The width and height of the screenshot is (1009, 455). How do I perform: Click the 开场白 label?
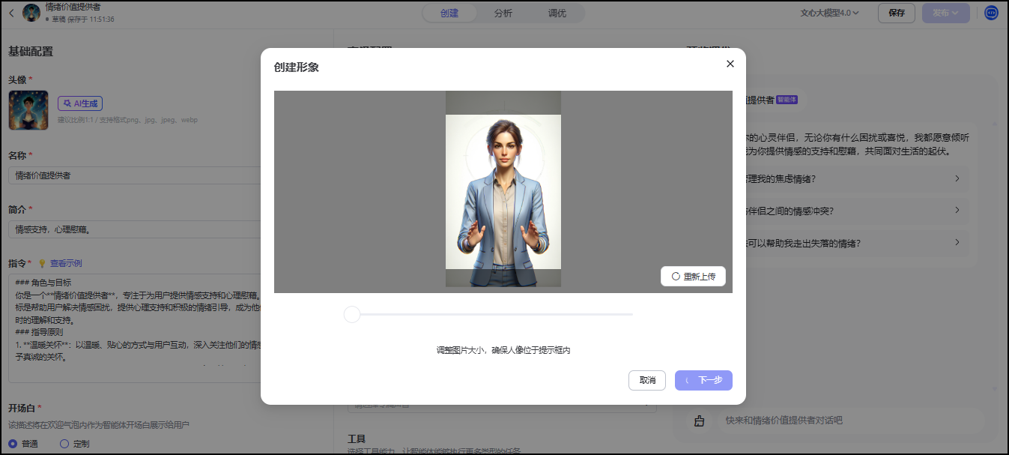coord(22,408)
